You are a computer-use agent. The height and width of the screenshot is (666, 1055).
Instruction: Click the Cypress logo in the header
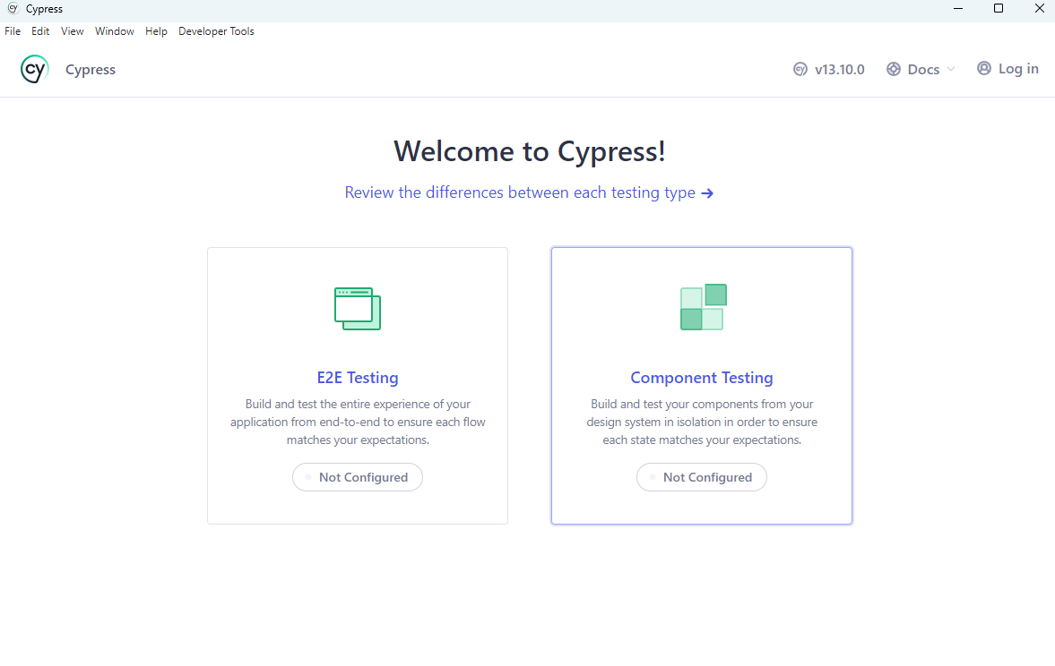pyautogui.click(x=34, y=69)
